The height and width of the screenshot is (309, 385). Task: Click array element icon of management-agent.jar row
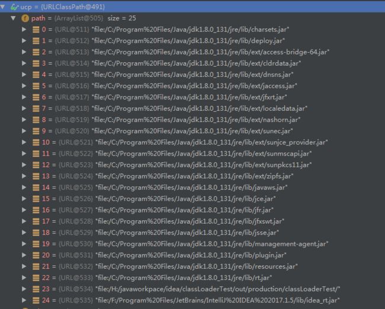coord(36,244)
